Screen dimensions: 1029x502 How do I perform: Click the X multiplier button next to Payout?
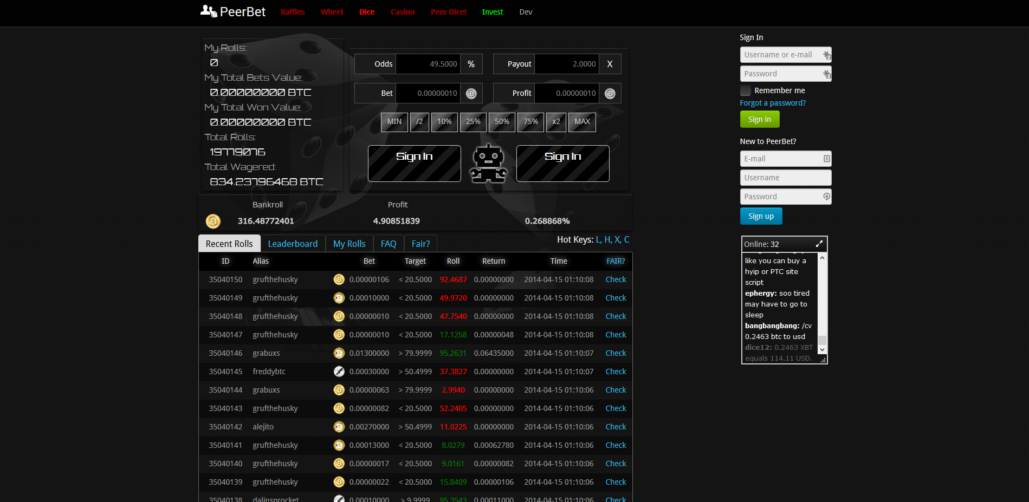point(610,64)
